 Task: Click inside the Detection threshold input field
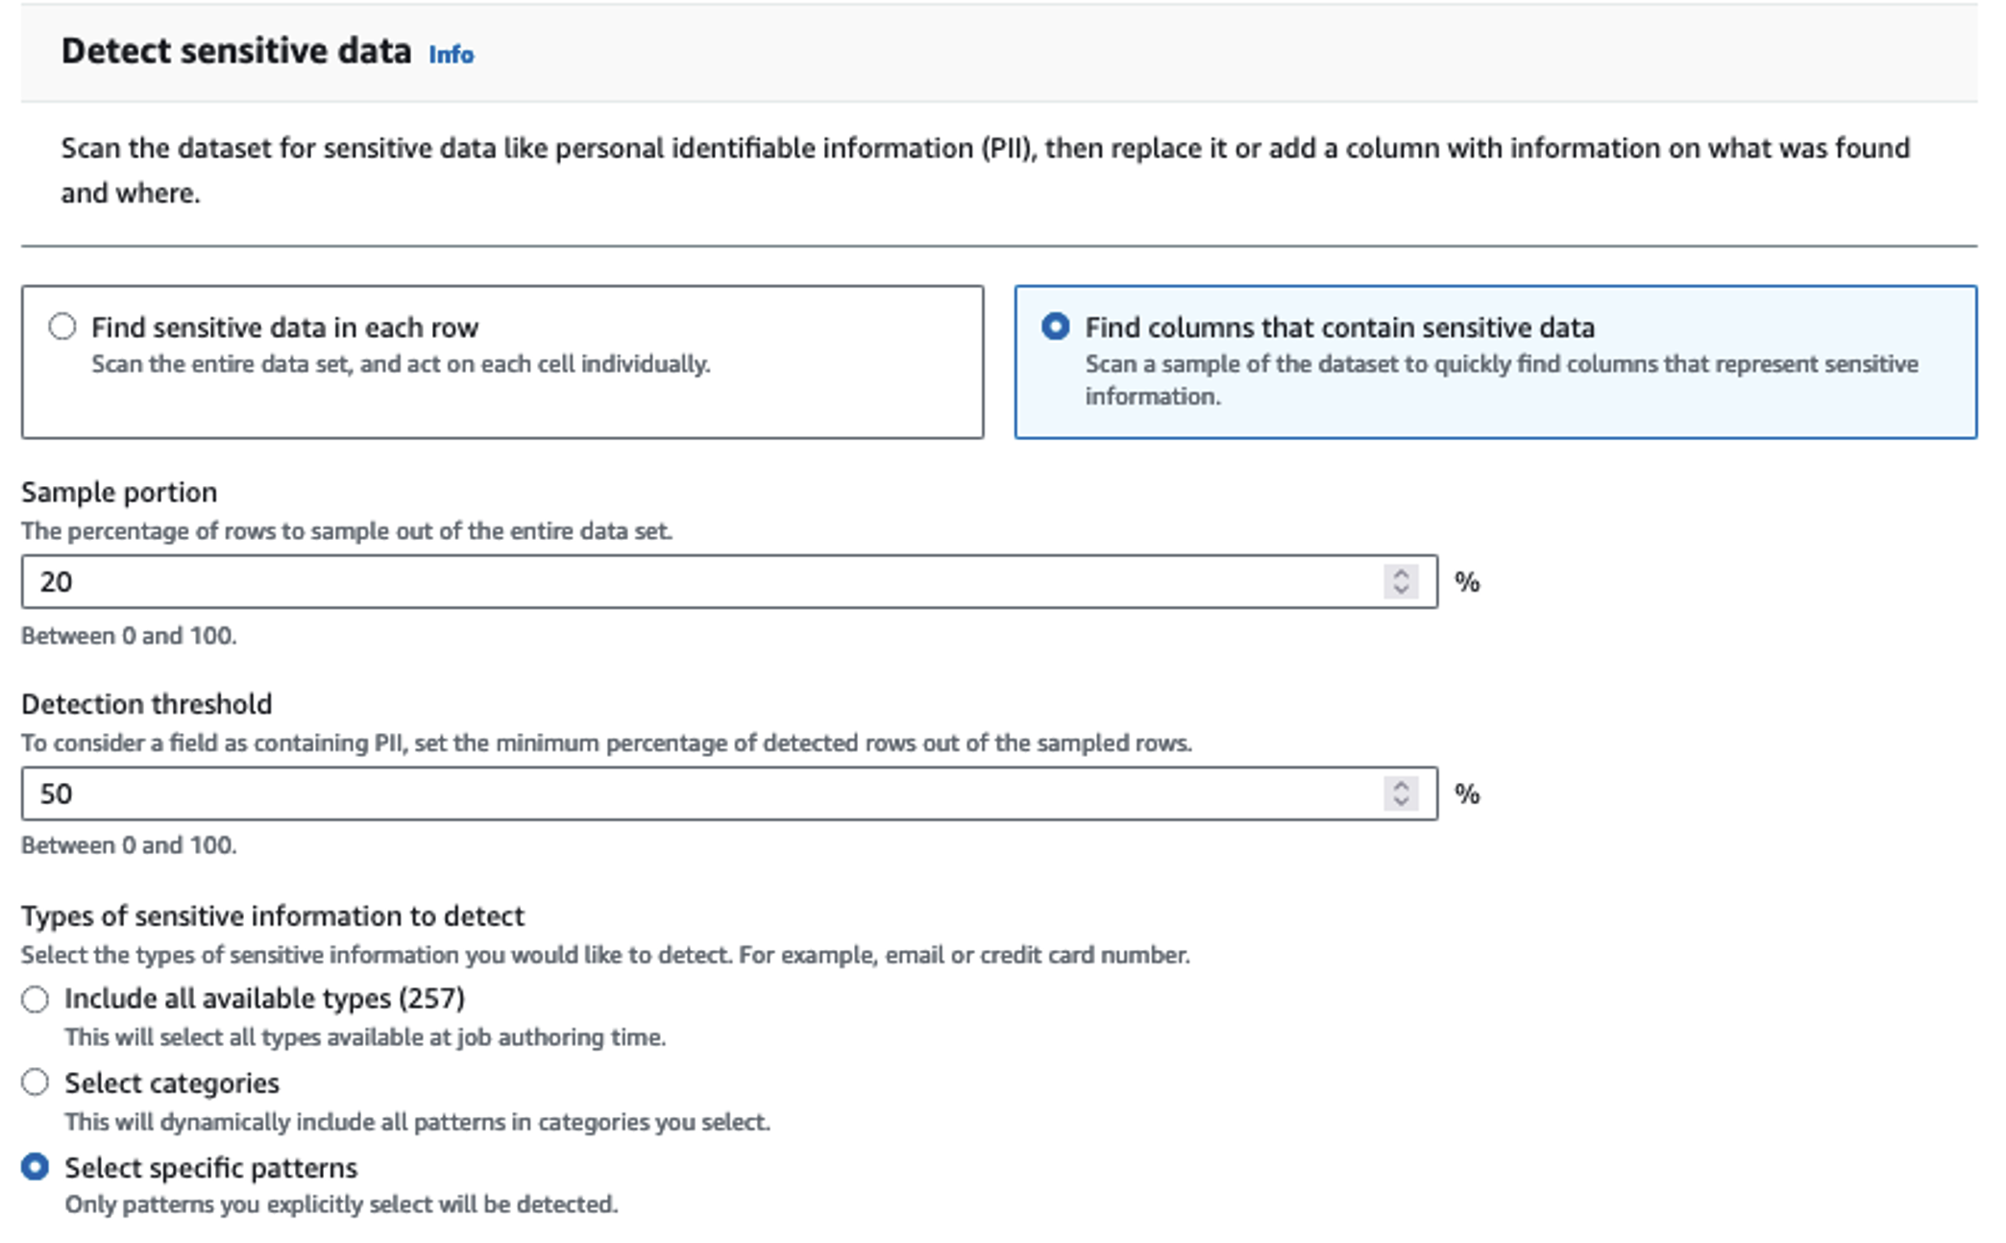click(x=384, y=793)
